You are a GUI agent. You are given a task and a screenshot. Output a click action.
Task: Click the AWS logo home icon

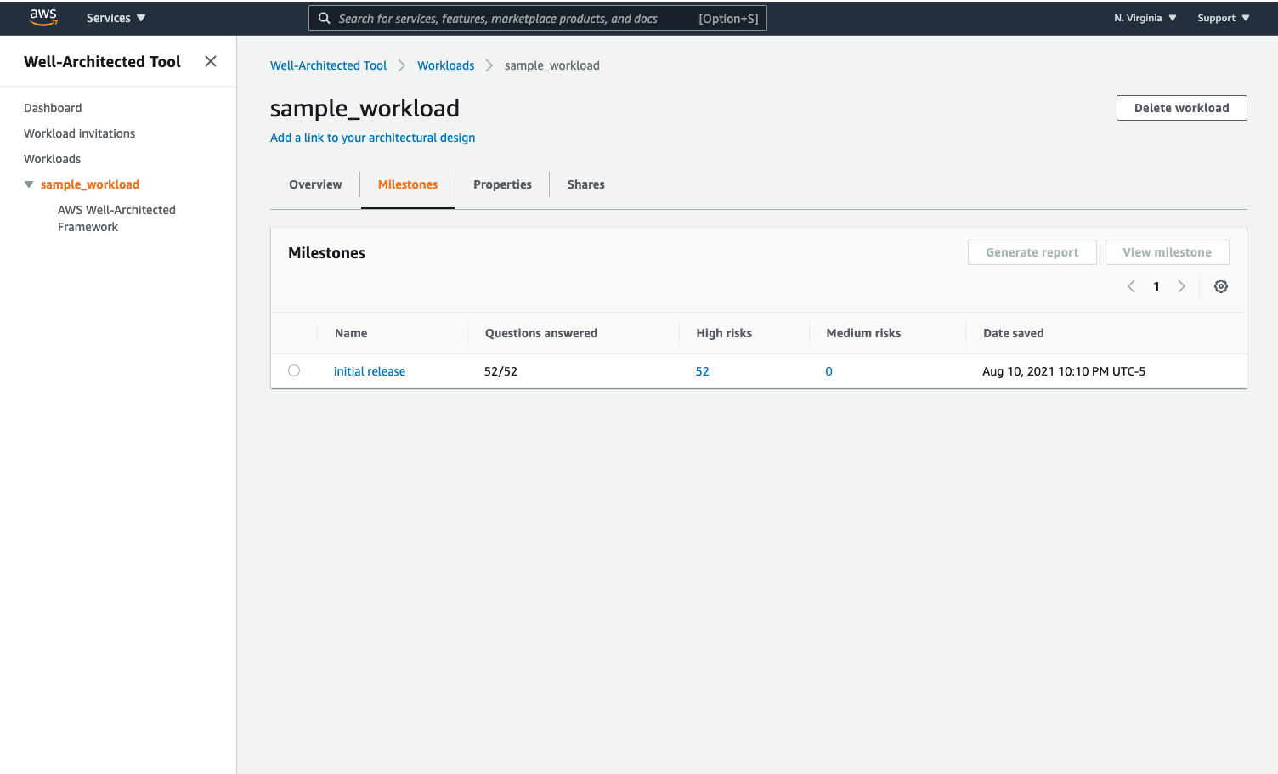(x=42, y=18)
